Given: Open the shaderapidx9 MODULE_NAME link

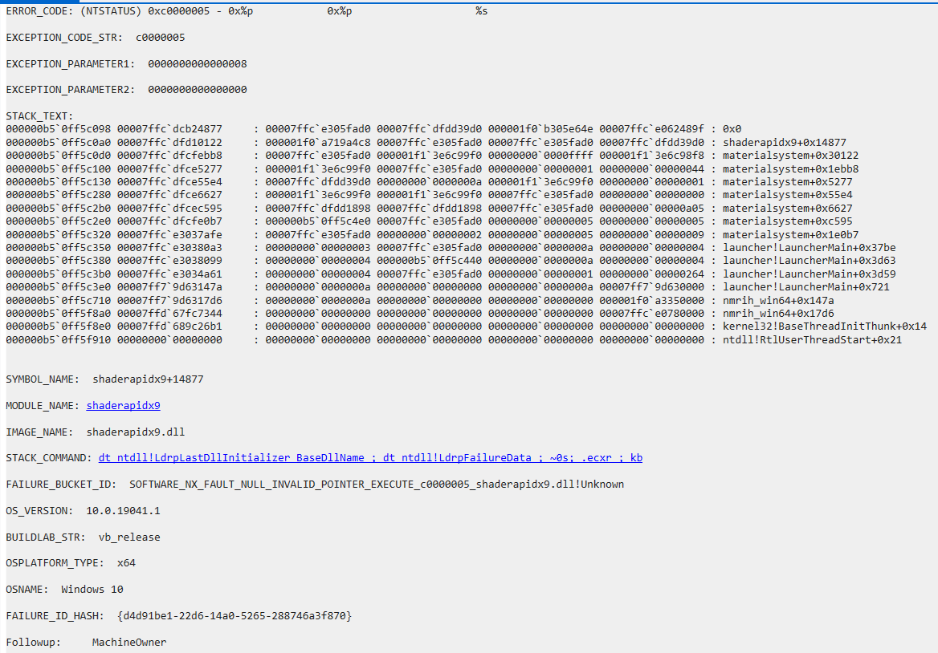Looking at the screenshot, I should (x=123, y=406).
